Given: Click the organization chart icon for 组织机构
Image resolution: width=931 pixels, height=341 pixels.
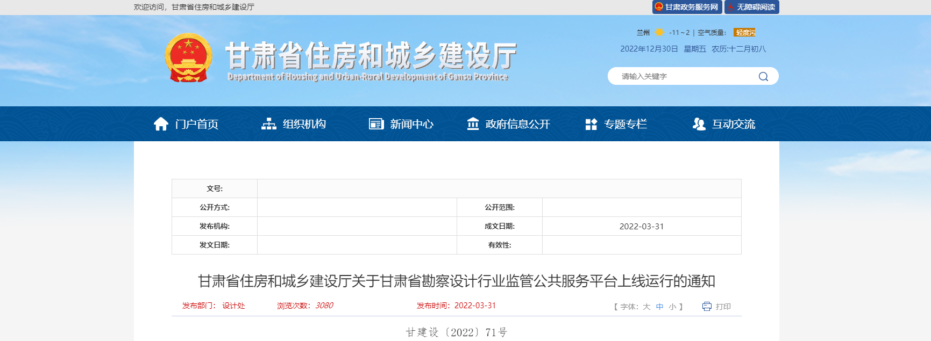Looking at the screenshot, I should pyautogui.click(x=268, y=124).
